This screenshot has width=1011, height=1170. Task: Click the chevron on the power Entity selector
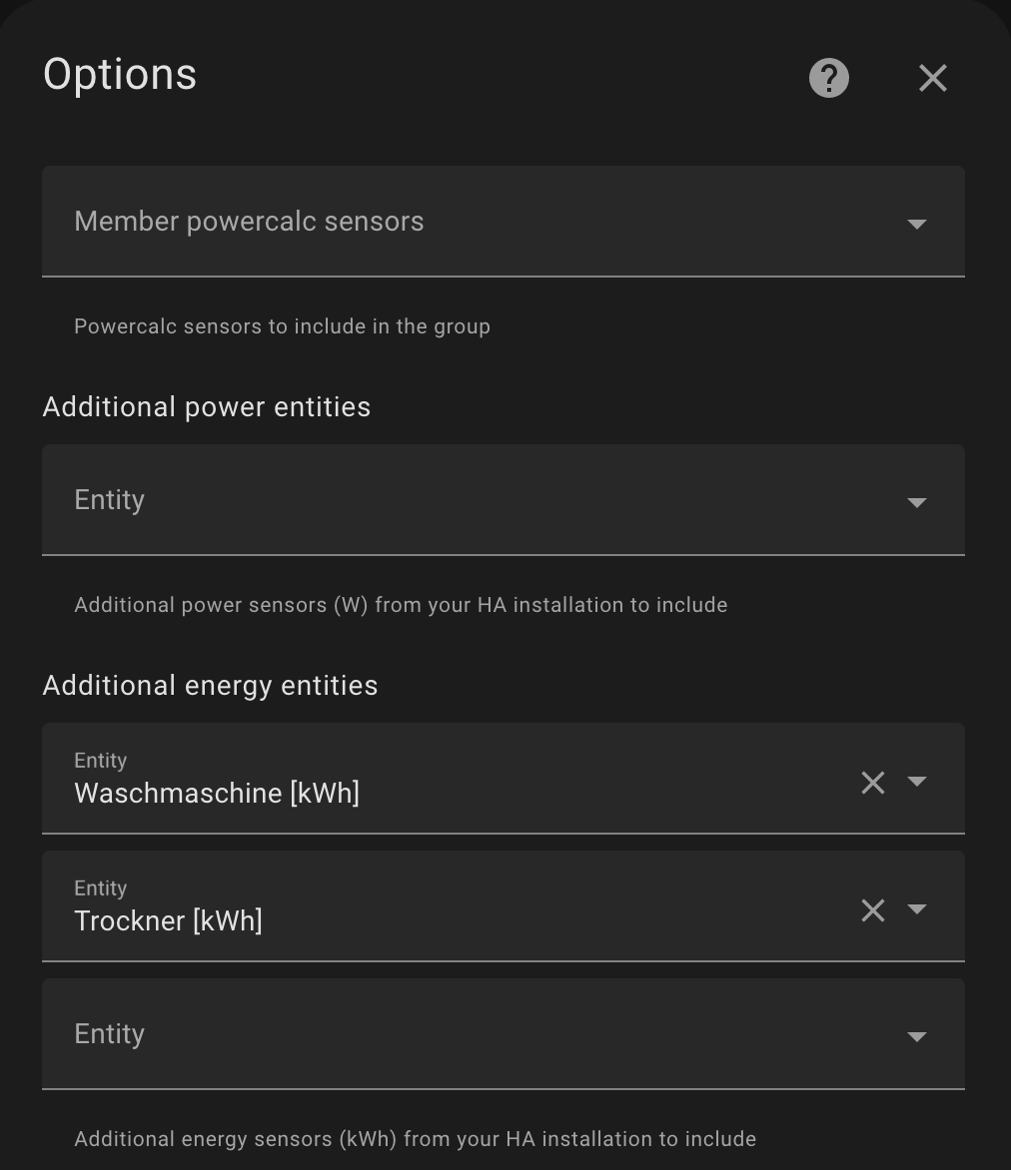click(x=916, y=502)
